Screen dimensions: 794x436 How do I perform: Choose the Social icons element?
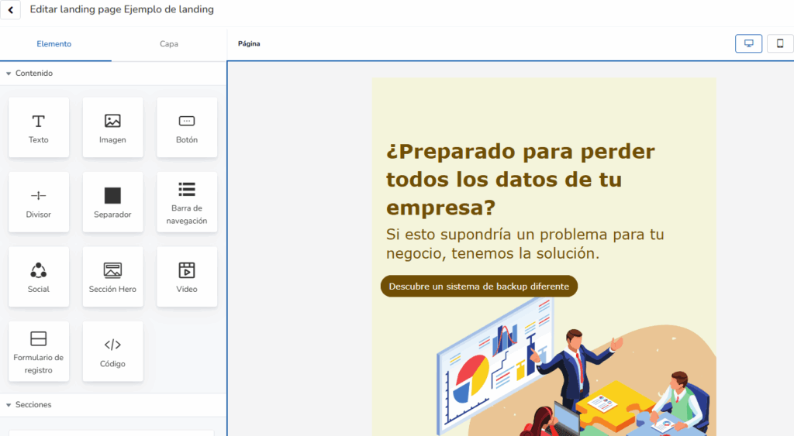pyautogui.click(x=38, y=276)
